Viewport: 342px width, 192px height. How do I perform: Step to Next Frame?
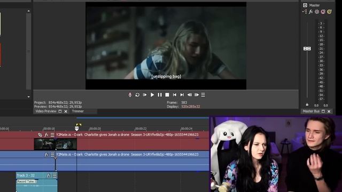tap(197, 95)
